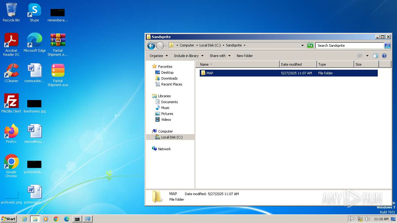Select the Skype desktop shortcut
Image resolution: width=397 pixels, height=223 pixels.
pyautogui.click(x=34, y=12)
